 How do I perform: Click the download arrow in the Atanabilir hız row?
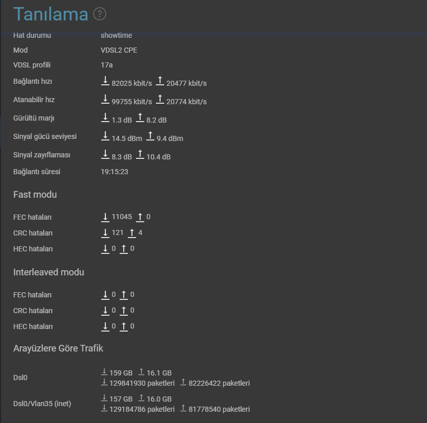pyautogui.click(x=105, y=100)
